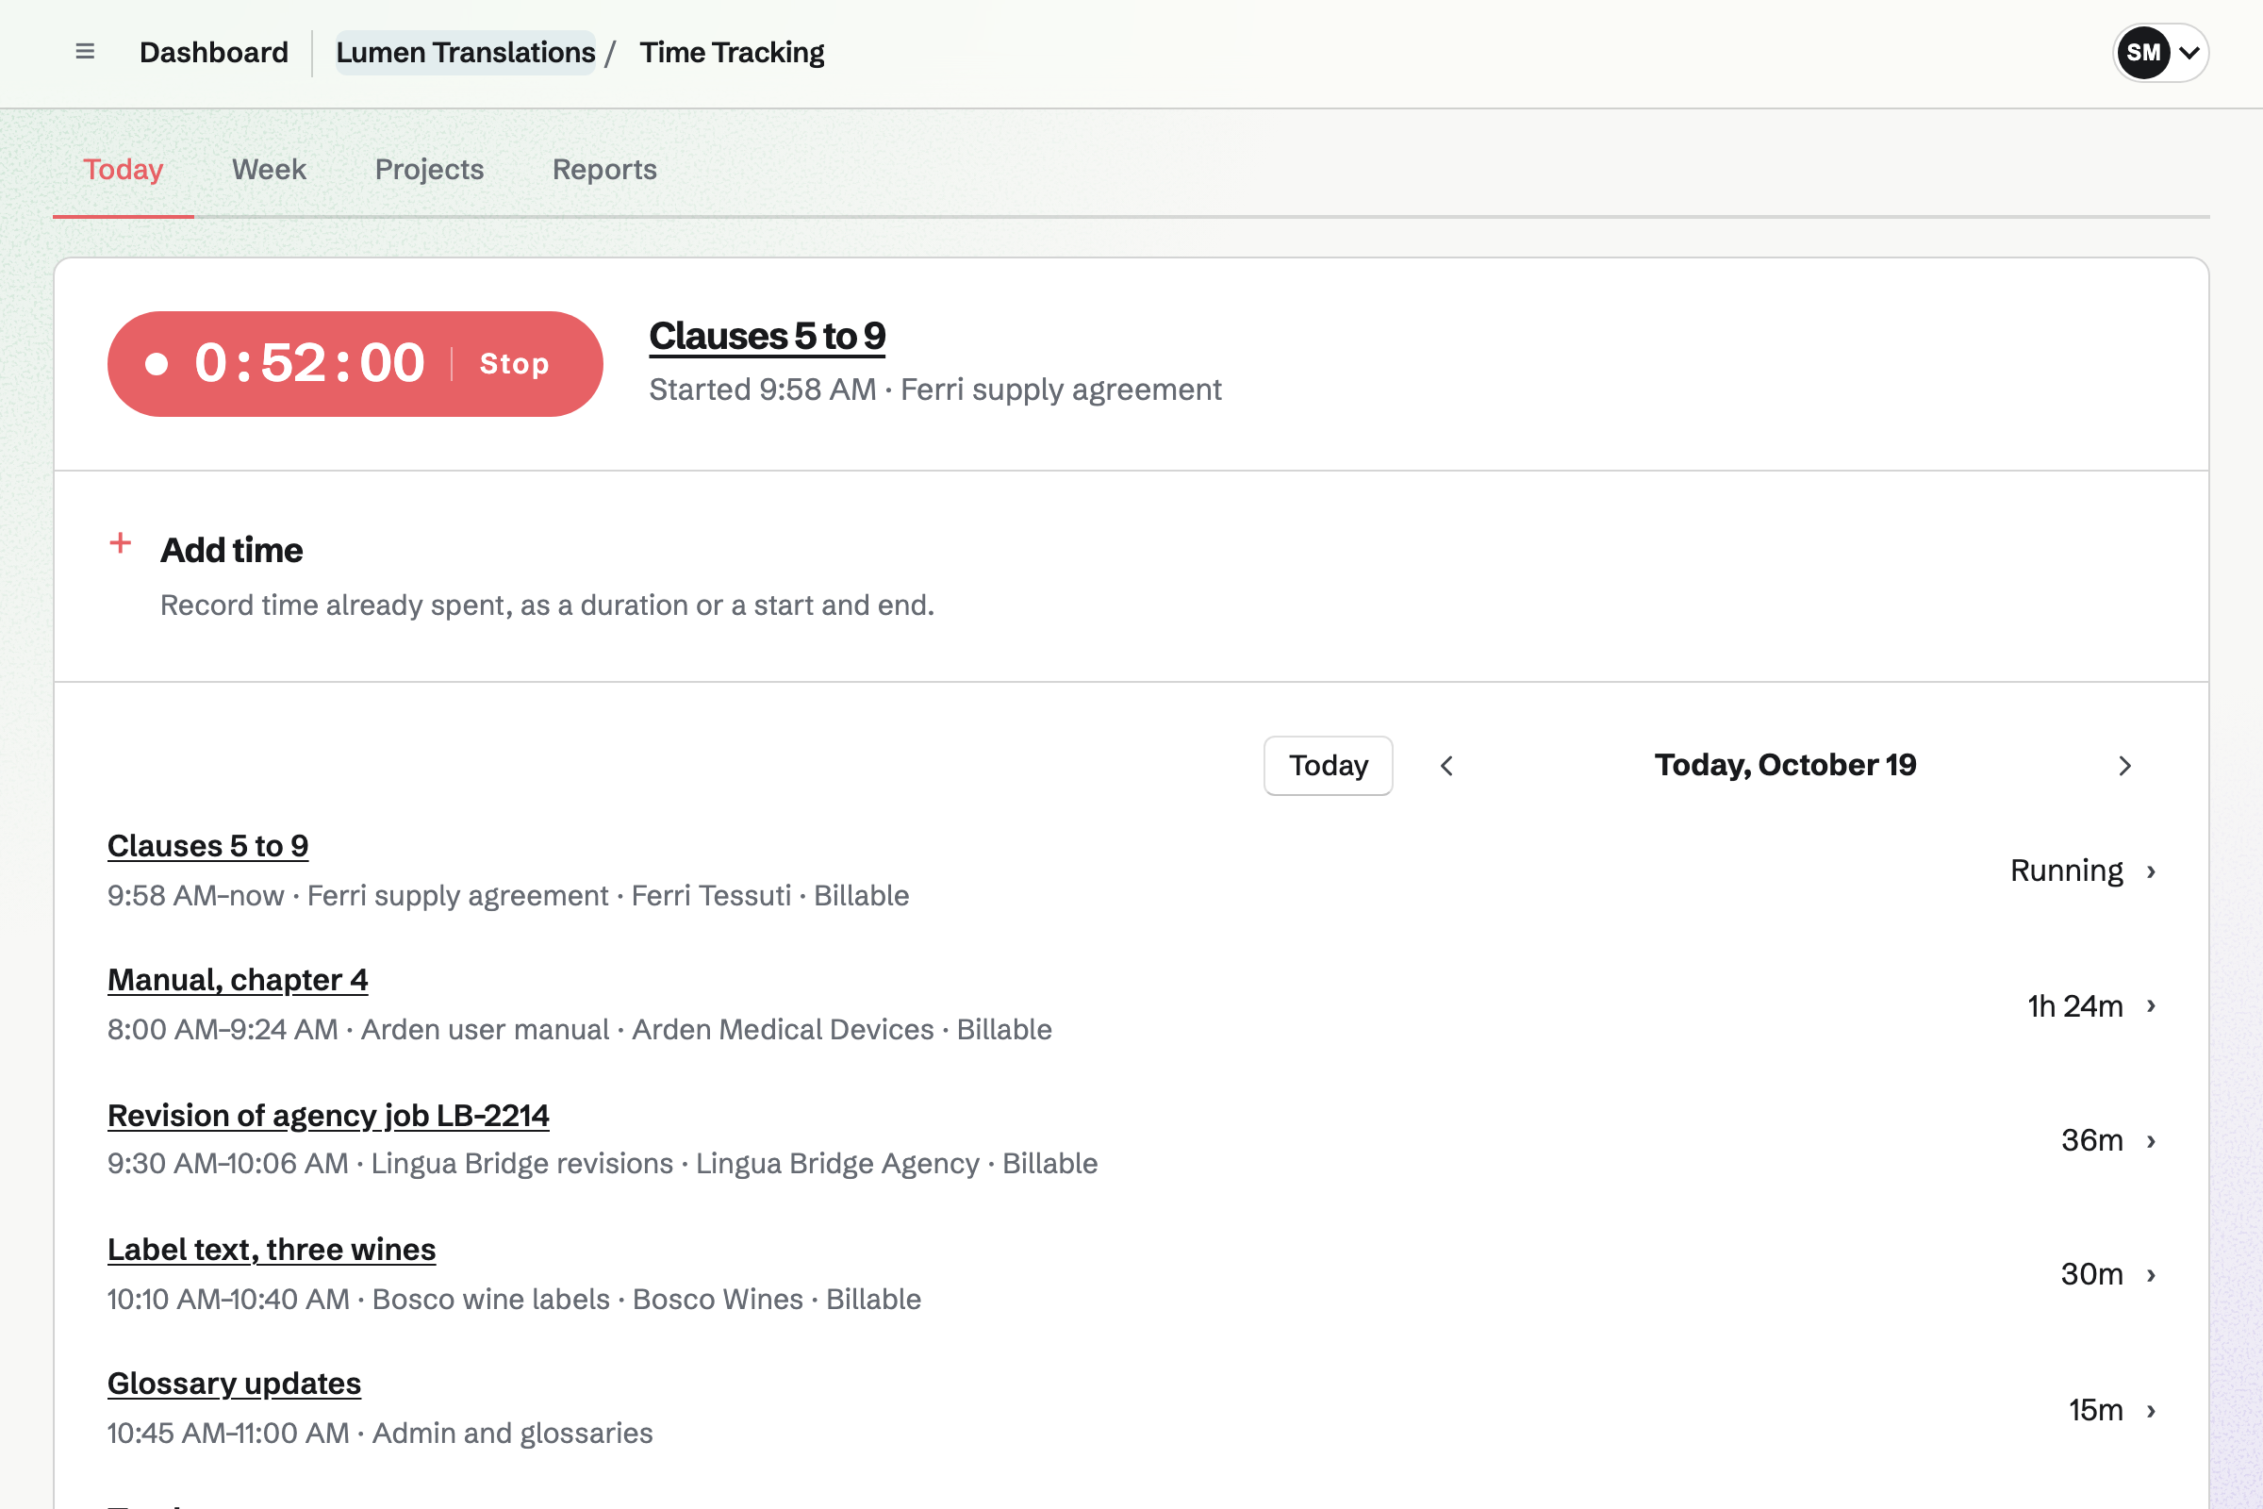Go to Dashboard in header

[x=214, y=52]
